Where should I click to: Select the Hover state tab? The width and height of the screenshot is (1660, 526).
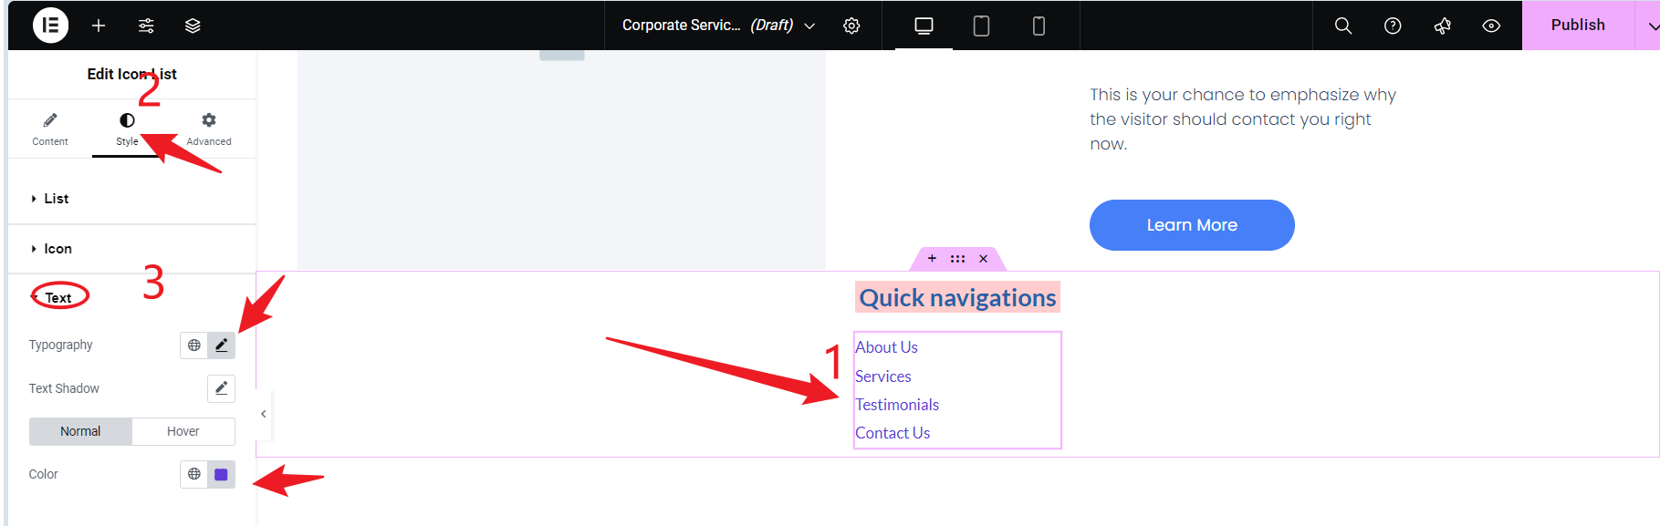click(183, 431)
